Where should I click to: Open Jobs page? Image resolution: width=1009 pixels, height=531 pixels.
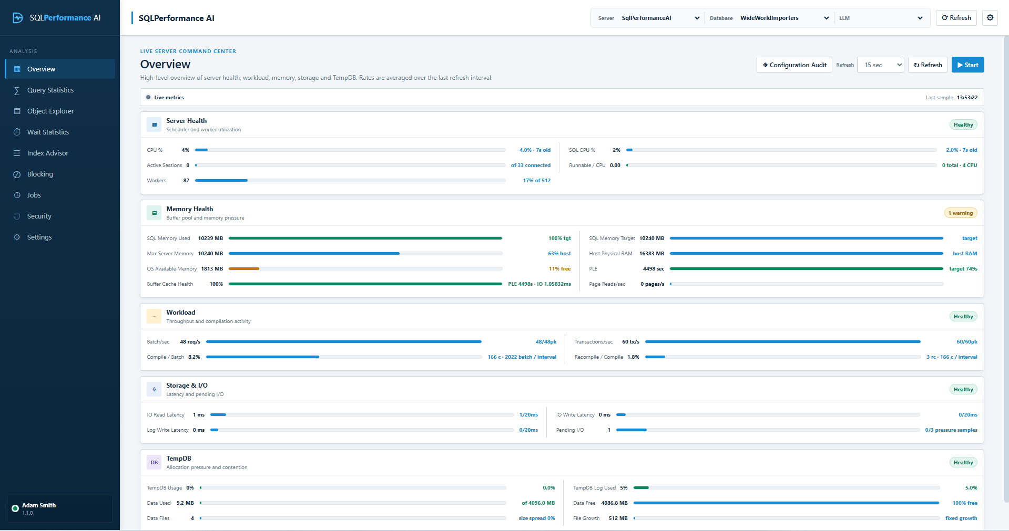point(60,195)
